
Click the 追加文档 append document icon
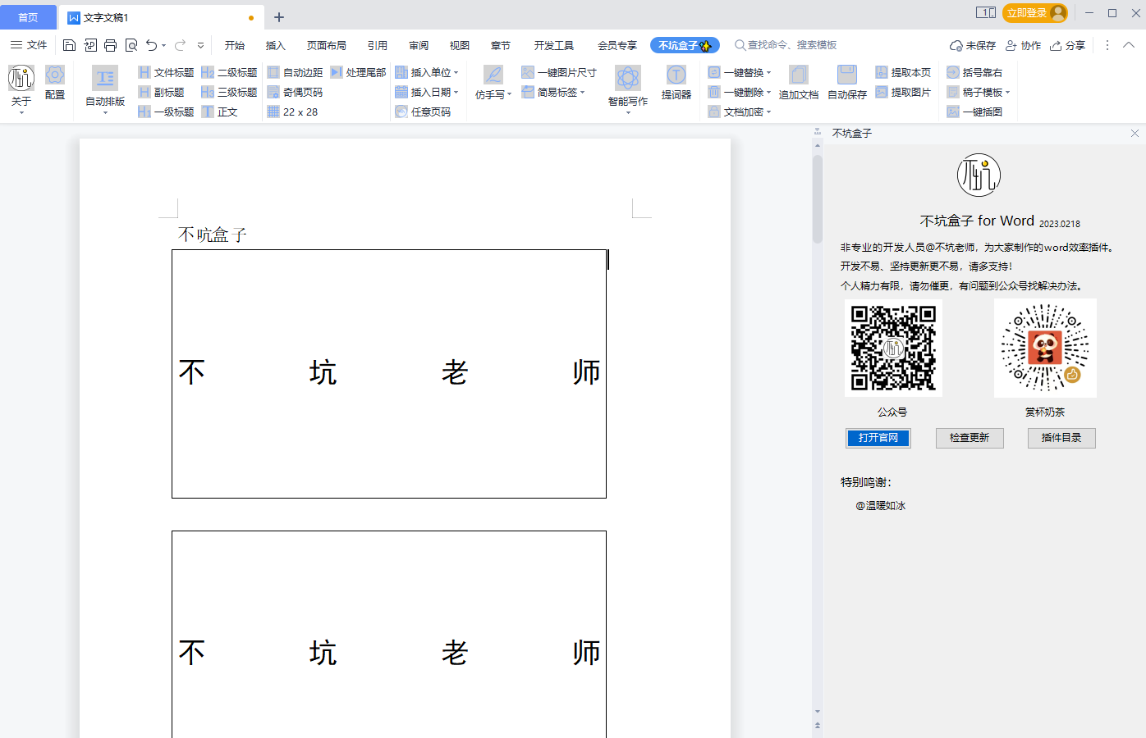[x=799, y=83]
